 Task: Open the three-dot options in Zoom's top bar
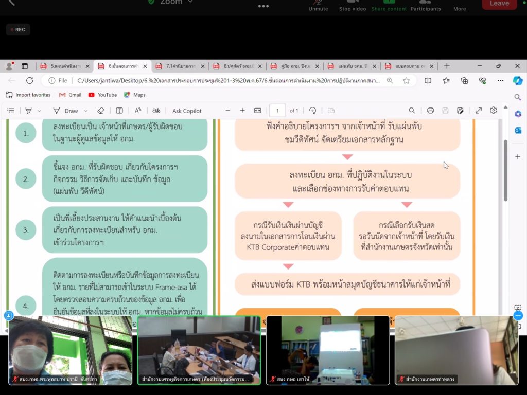[x=263, y=6]
